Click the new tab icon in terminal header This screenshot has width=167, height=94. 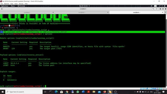pyautogui.click(x=2, y=9)
